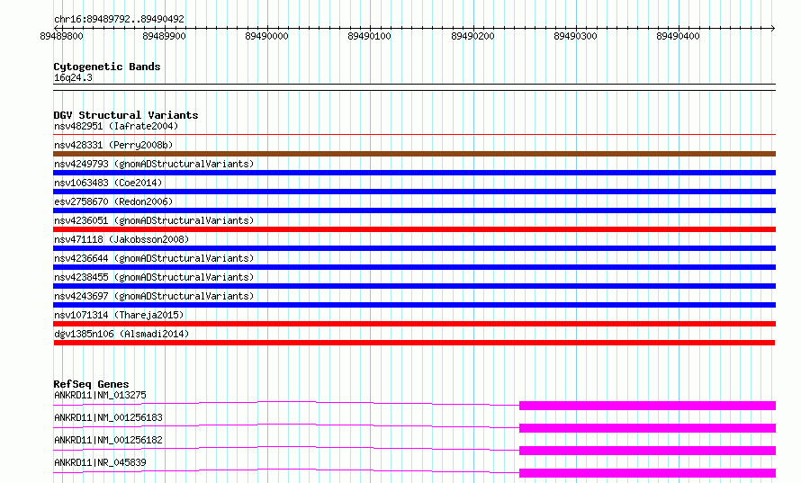This screenshot has height=483, width=801.
Task: Click the blue esv2758670 variant bar
Action: pyautogui.click(x=414, y=210)
